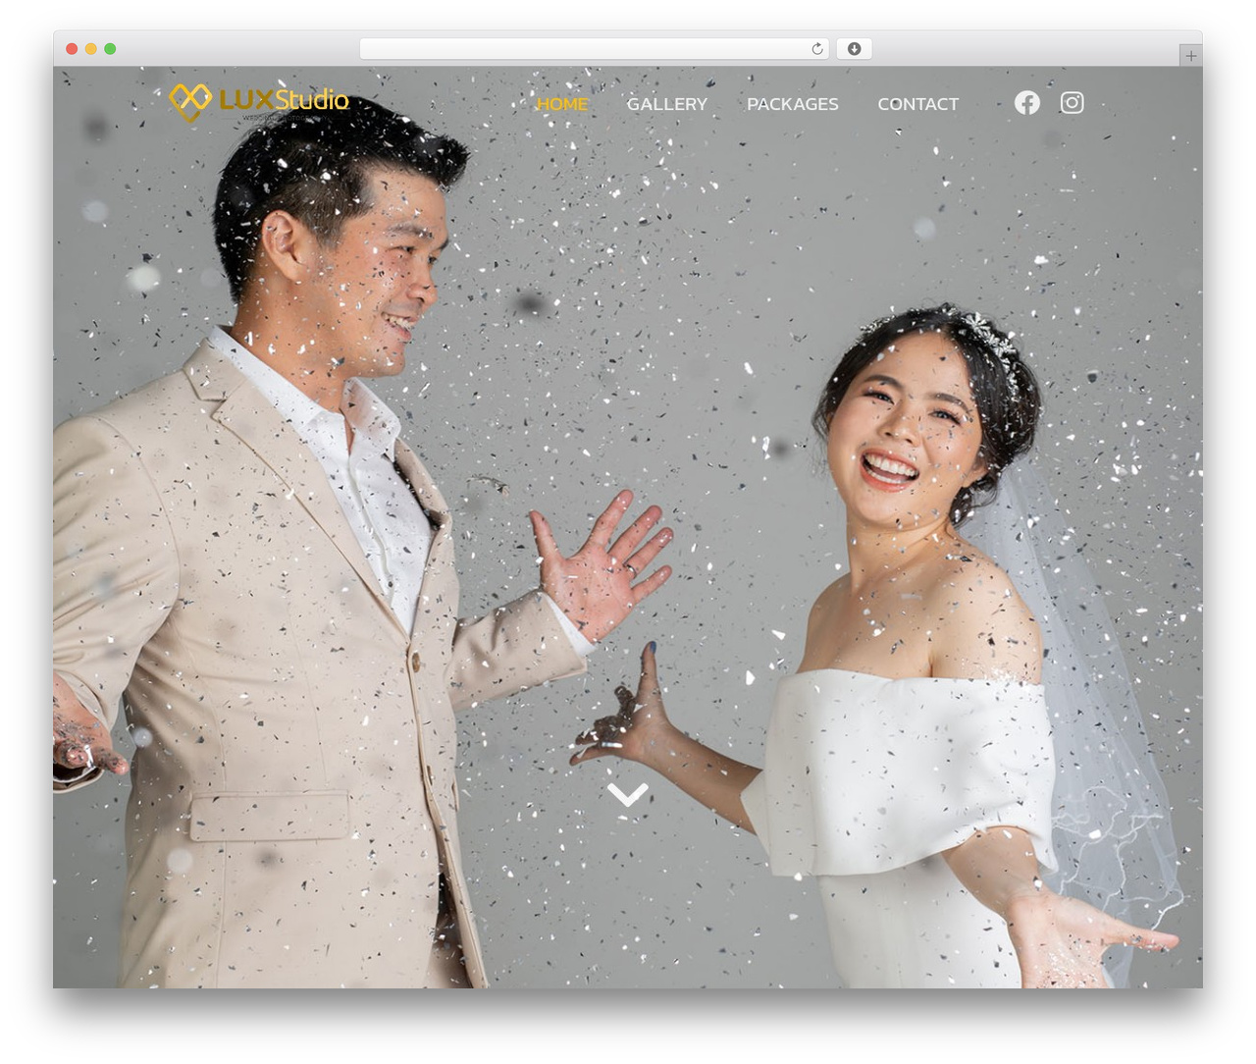Open the GALLERY menu item
This screenshot has width=1256, height=1064.
click(x=667, y=104)
